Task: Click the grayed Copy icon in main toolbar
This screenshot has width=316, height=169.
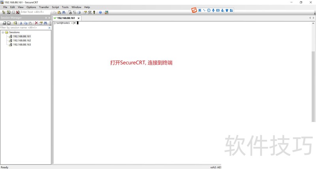Action: (x=55, y=13)
